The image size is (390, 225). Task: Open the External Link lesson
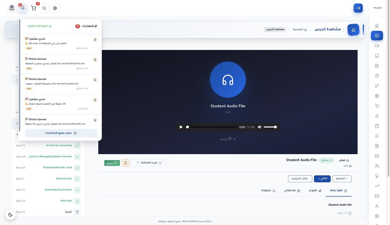(48, 179)
